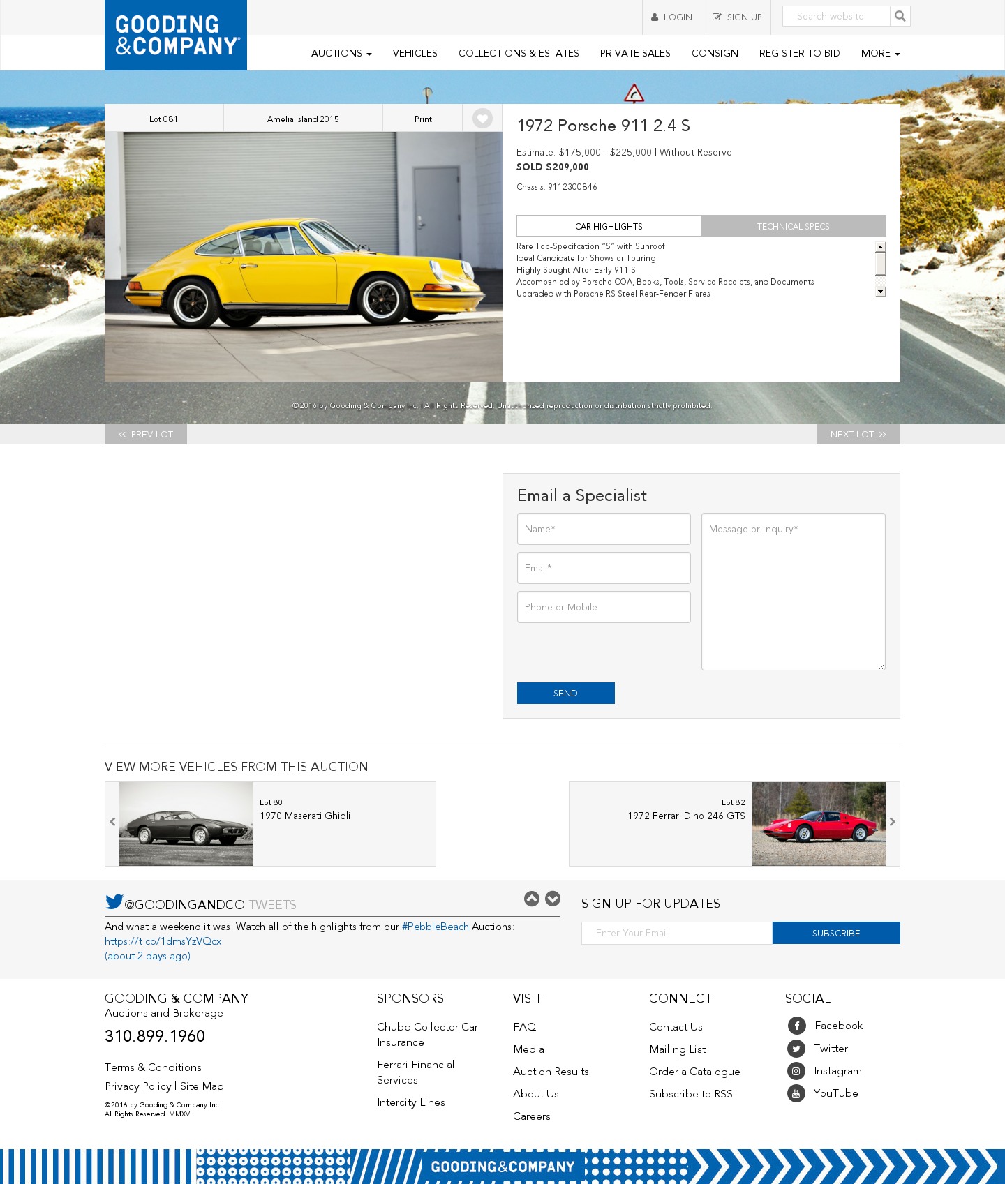Open Mailing List link

point(677,1049)
